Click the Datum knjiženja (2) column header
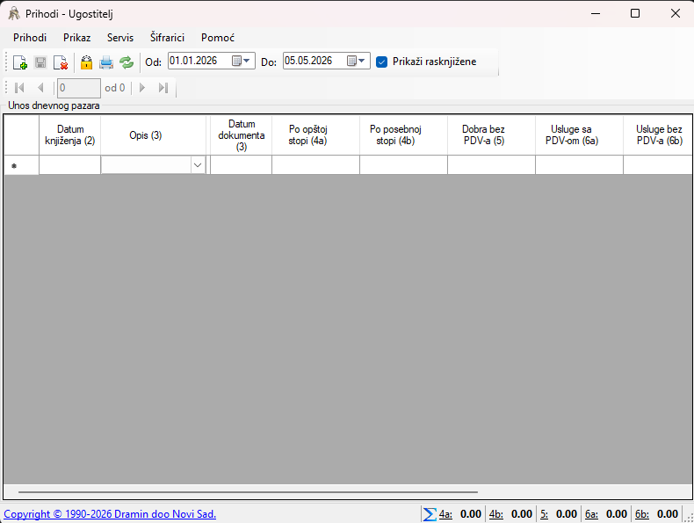The height and width of the screenshot is (523, 694). 70,135
